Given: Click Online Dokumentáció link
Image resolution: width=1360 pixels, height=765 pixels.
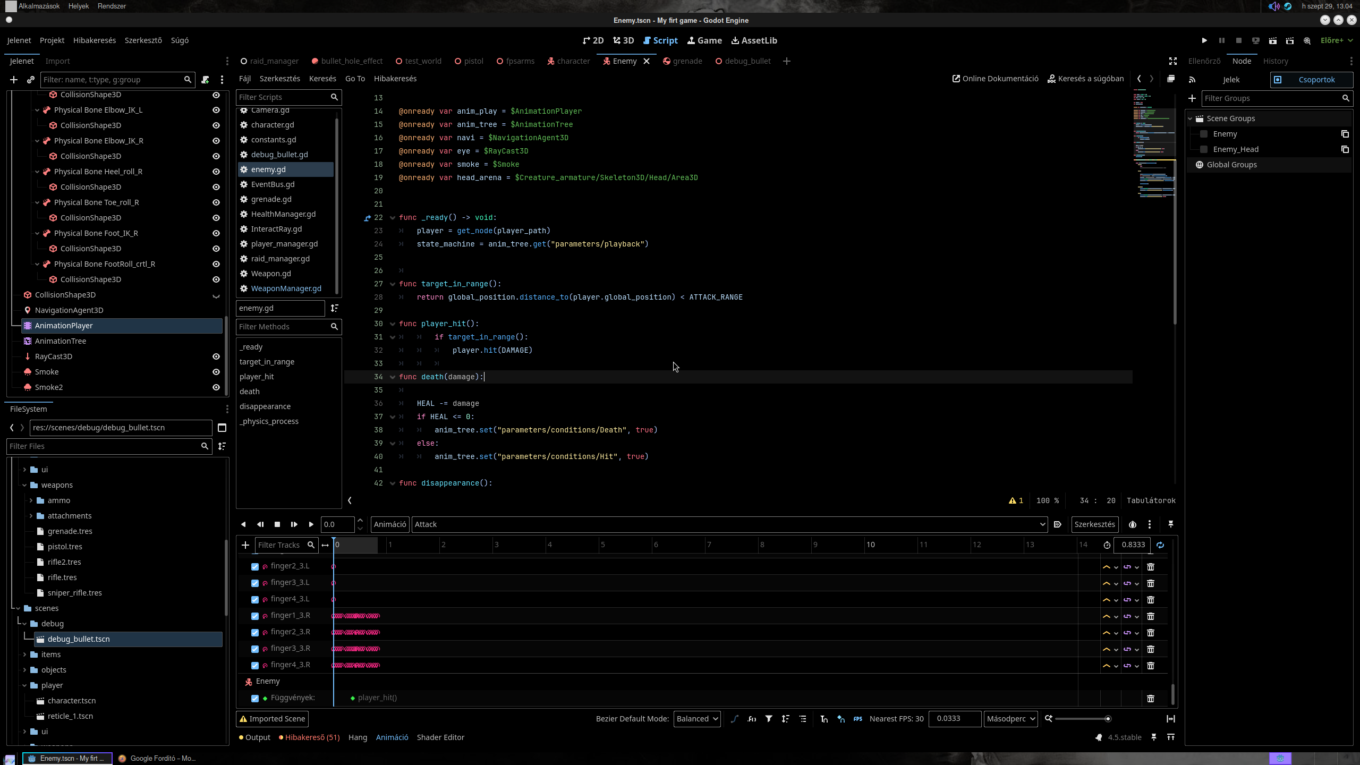Looking at the screenshot, I should (995, 79).
